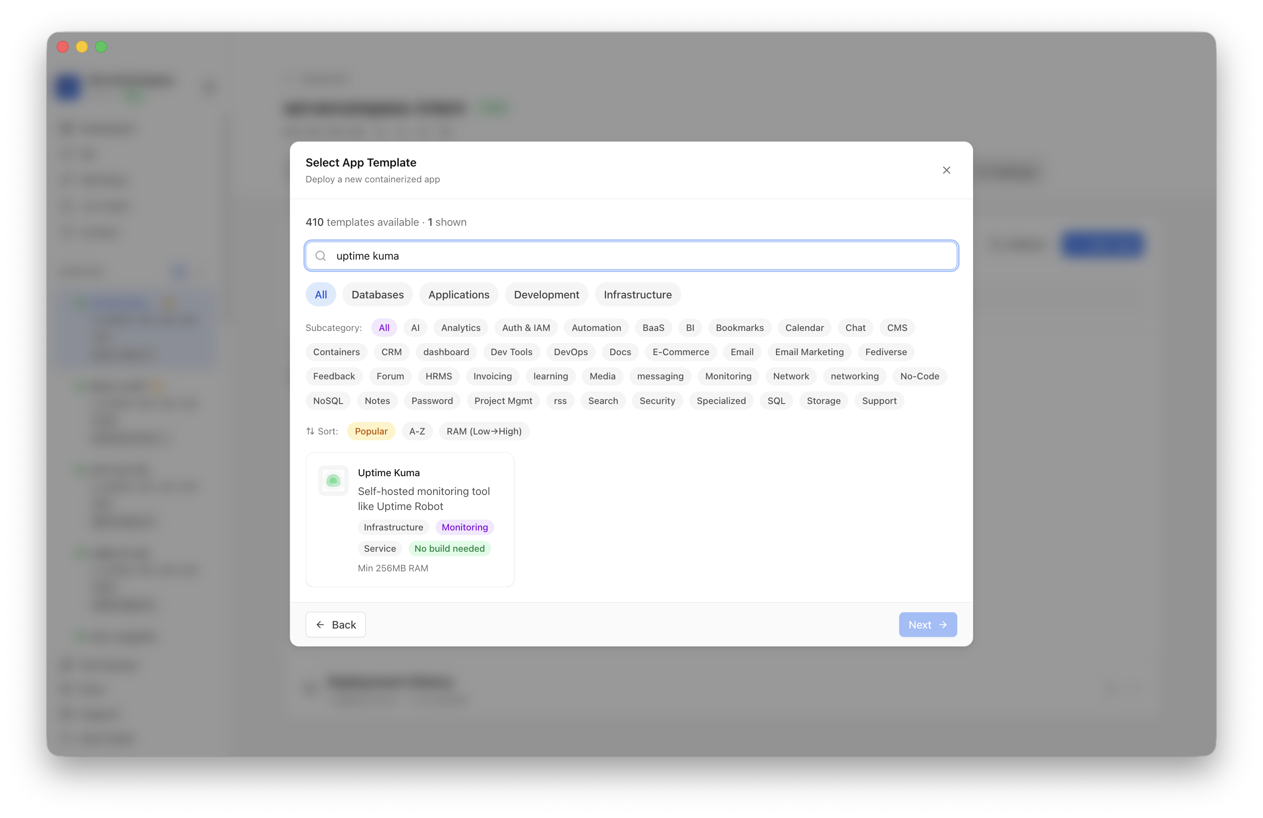Filter by Forum subcategory
The image size is (1263, 818).
click(x=390, y=376)
